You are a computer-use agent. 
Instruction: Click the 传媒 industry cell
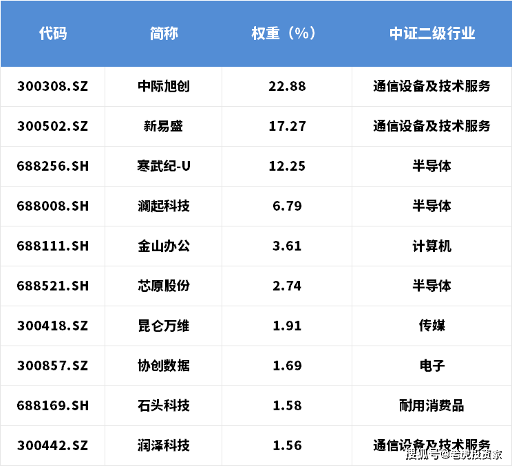[x=431, y=326]
